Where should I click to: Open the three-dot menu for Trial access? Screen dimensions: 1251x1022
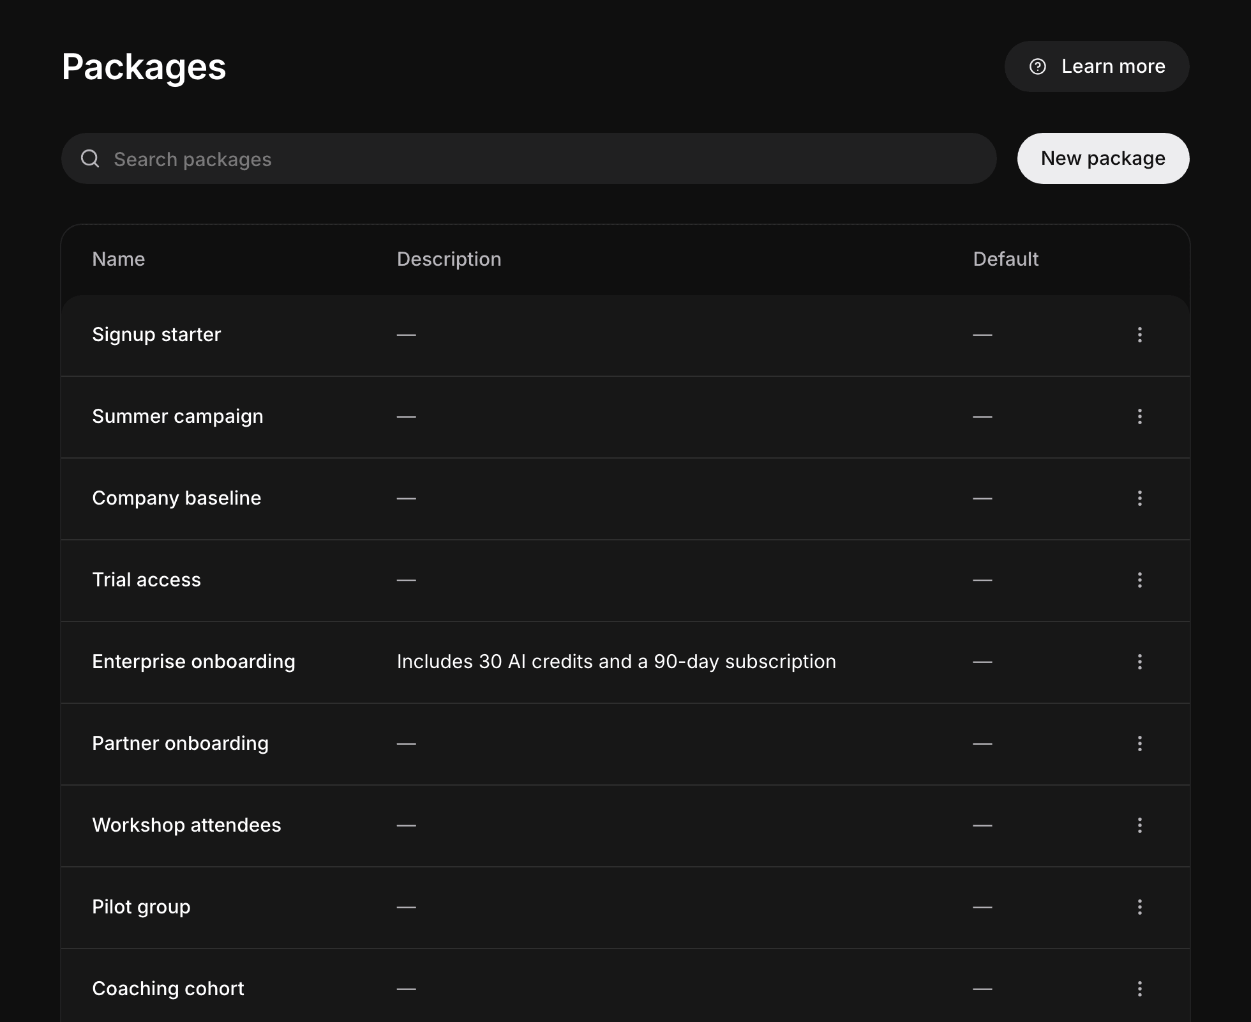click(x=1139, y=580)
